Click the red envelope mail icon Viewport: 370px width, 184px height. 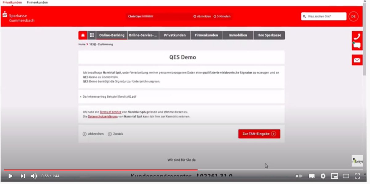(357, 60)
